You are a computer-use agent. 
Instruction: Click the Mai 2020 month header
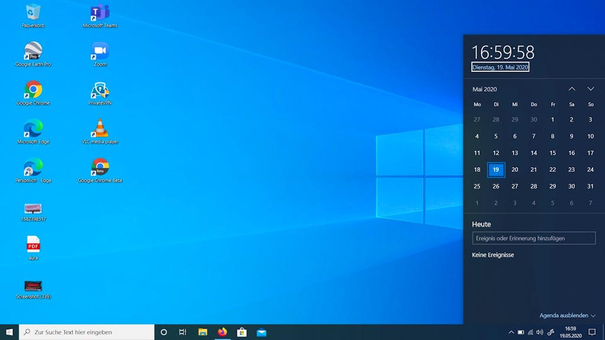point(484,89)
